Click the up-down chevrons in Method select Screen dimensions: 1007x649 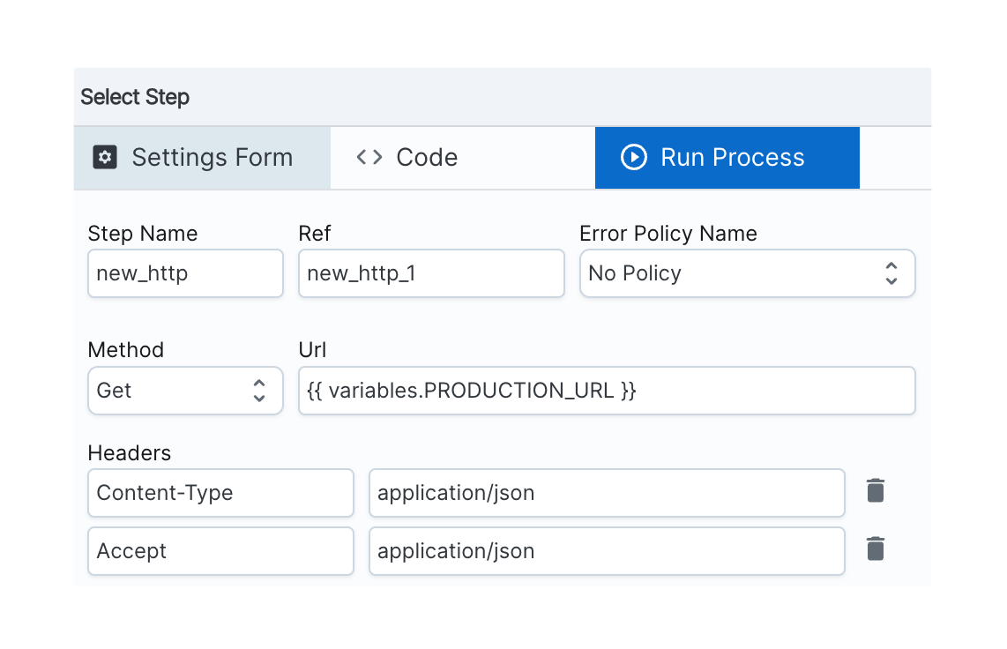(x=259, y=391)
